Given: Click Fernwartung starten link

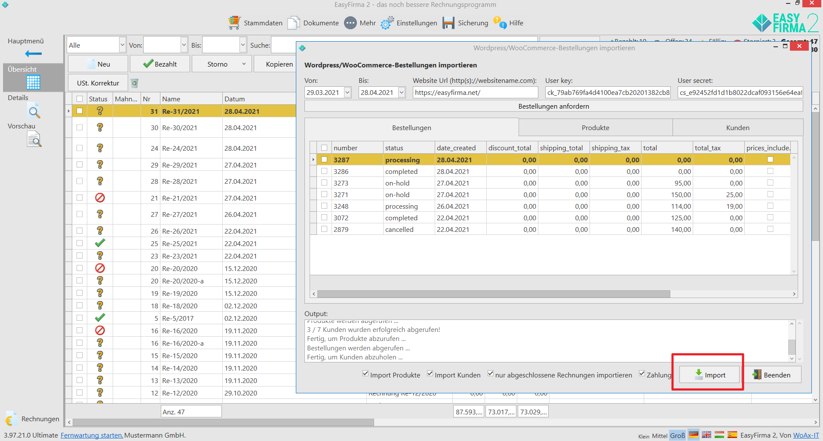Looking at the screenshot, I should coord(92,435).
